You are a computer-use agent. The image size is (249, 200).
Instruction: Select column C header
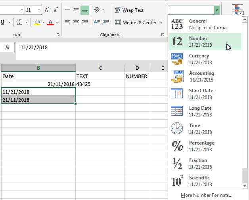click(x=100, y=68)
